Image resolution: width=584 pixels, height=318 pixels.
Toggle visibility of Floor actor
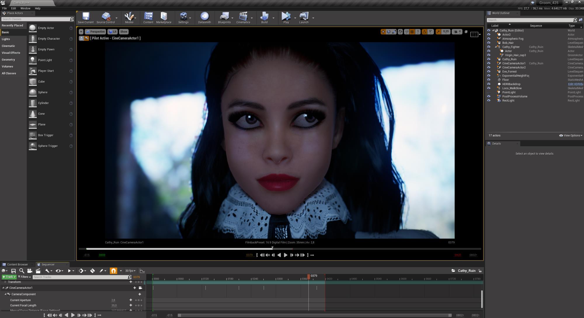click(489, 80)
